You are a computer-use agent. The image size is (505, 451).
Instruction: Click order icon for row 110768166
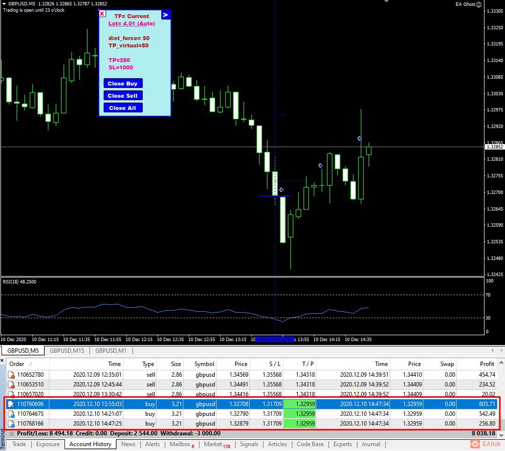click(x=11, y=424)
